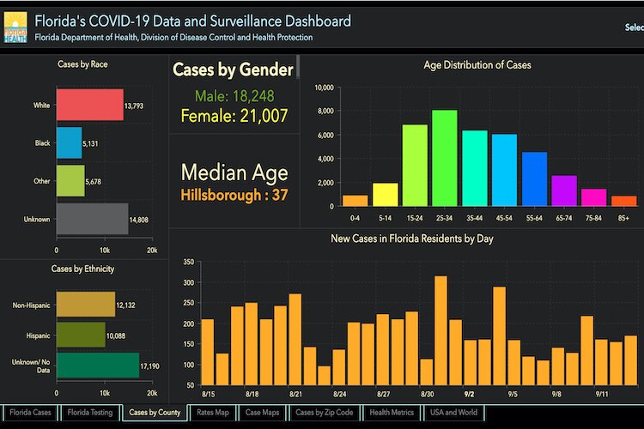Click the 17,190 value label
Image resolution: width=644 pixels, height=429 pixels.
point(150,366)
